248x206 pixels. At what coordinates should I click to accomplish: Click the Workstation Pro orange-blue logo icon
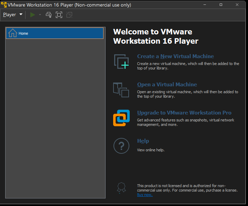point(121,118)
